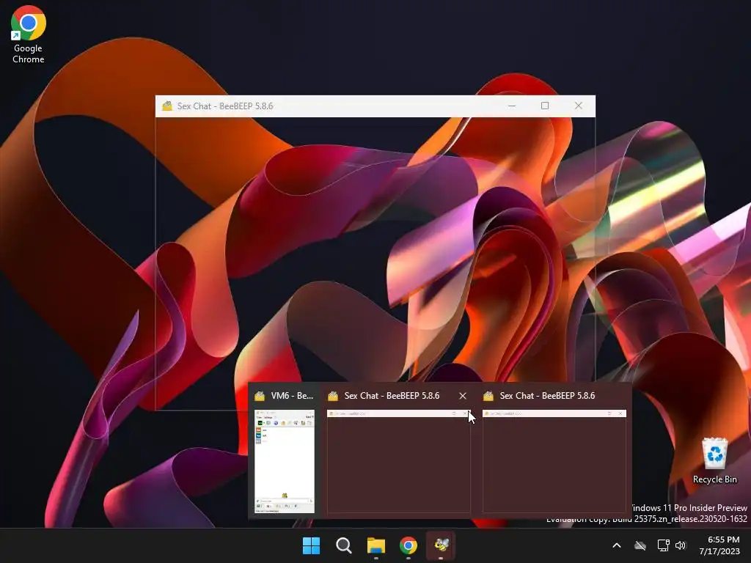
Task: Click VM6 preview title label
Action: click(292, 396)
